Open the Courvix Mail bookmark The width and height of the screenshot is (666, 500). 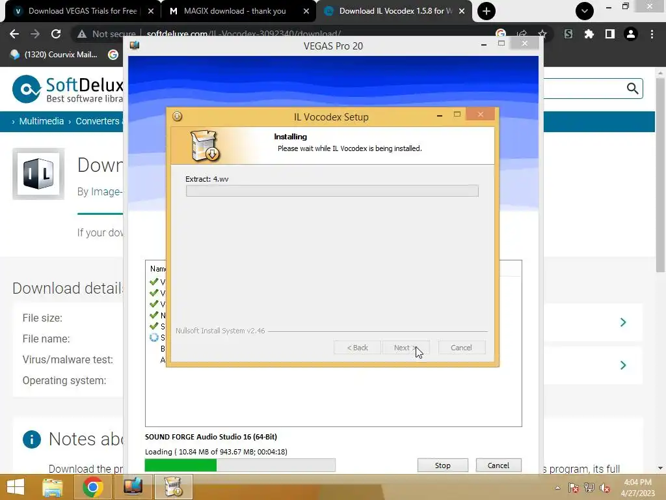point(53,55)
